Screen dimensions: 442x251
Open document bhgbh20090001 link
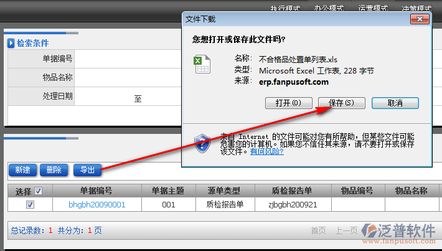tap(96, 204)
